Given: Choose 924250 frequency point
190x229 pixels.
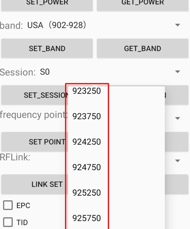Looking at the screenshot, I should click(87, 142).
